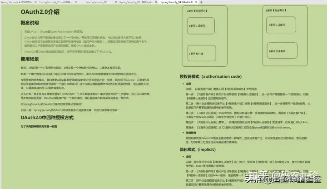Click the '第五步' line in authorization code flow

click(238, 128)
